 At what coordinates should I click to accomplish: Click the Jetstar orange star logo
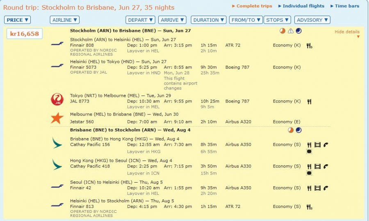coord(57,118)
